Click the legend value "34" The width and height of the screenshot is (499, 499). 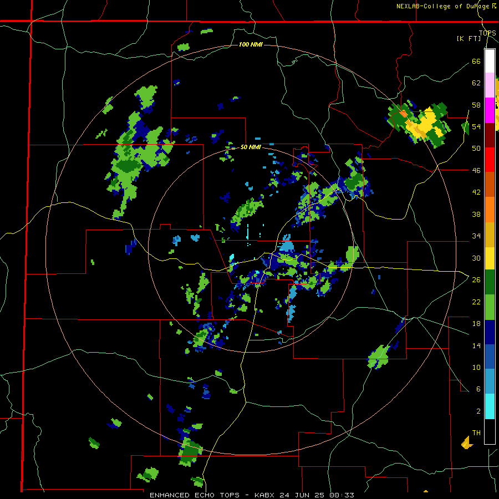click(476, 236)
